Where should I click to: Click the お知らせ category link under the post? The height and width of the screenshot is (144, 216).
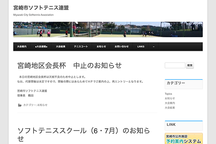42,105
